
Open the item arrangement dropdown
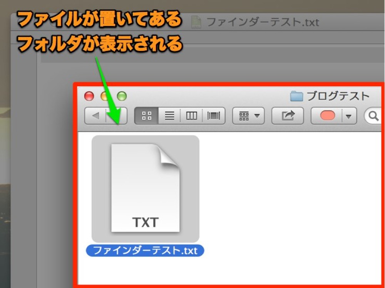(x=248, y=116)
